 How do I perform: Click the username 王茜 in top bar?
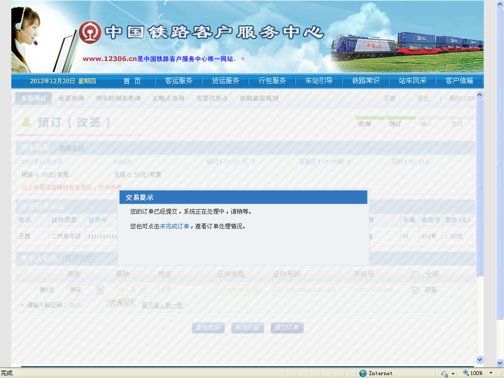pos(390,98)
